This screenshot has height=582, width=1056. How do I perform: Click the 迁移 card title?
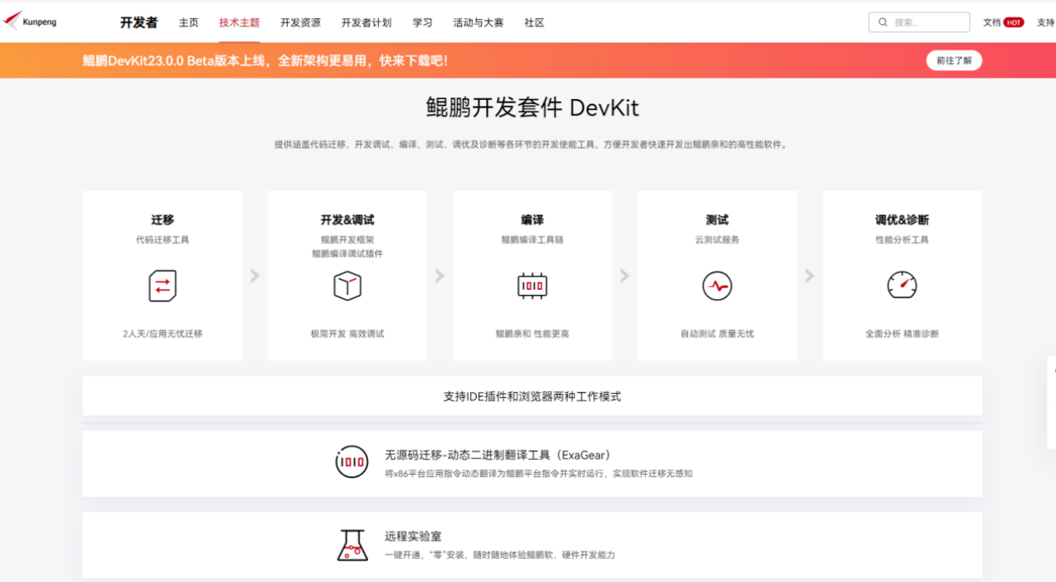tap(163, 220)
